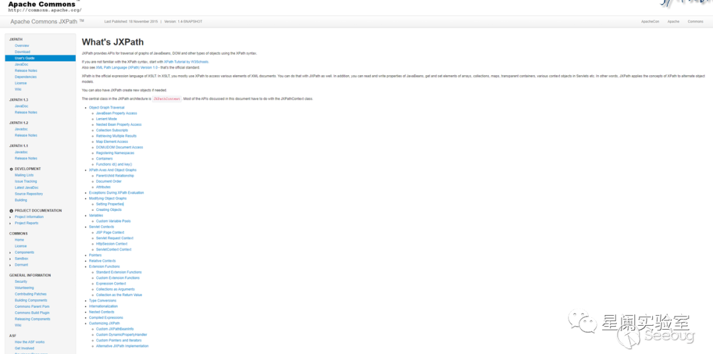Jump to Setting Properties
Screen dimensions: 713x354
(x=110, y=204)
